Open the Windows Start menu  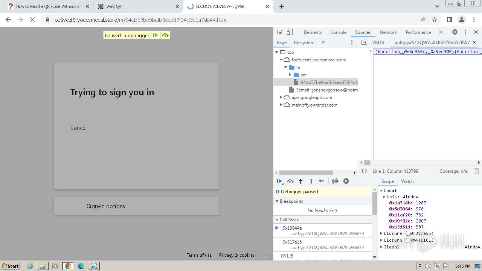coord(10,266)
